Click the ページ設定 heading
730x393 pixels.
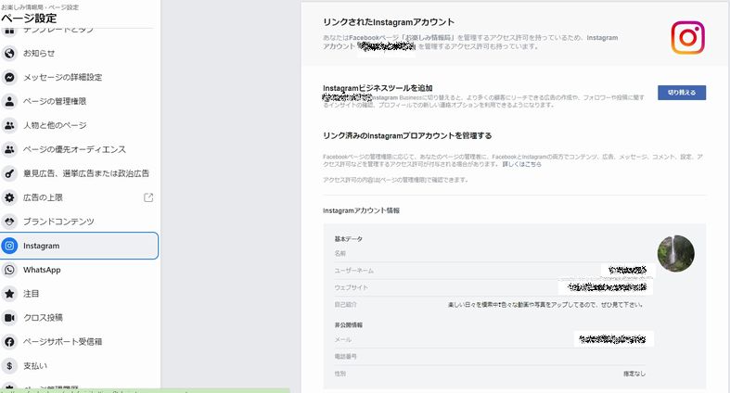coord(29,19)
